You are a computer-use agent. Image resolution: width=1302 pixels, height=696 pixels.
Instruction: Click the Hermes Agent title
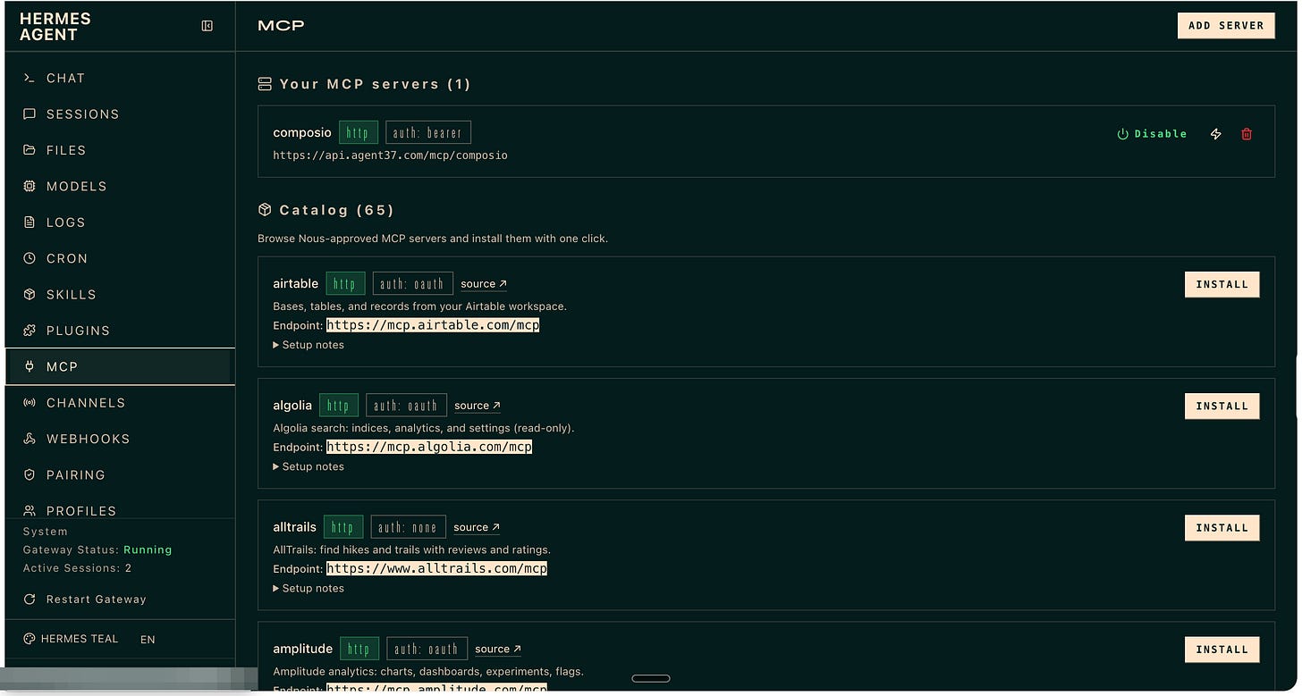point(55,27)
